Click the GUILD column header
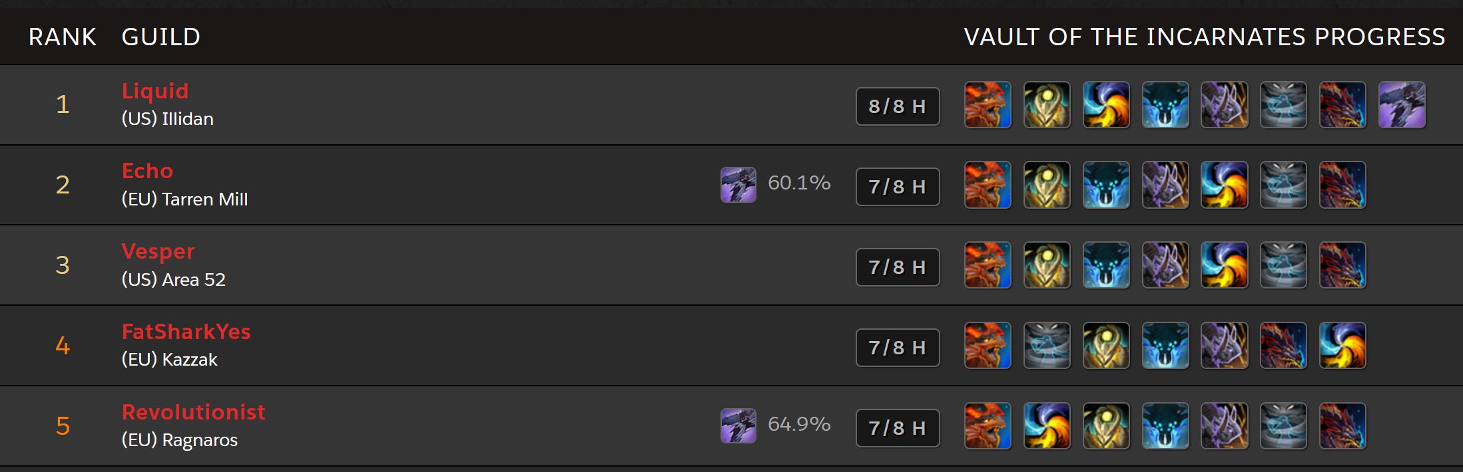 [161, 37]
